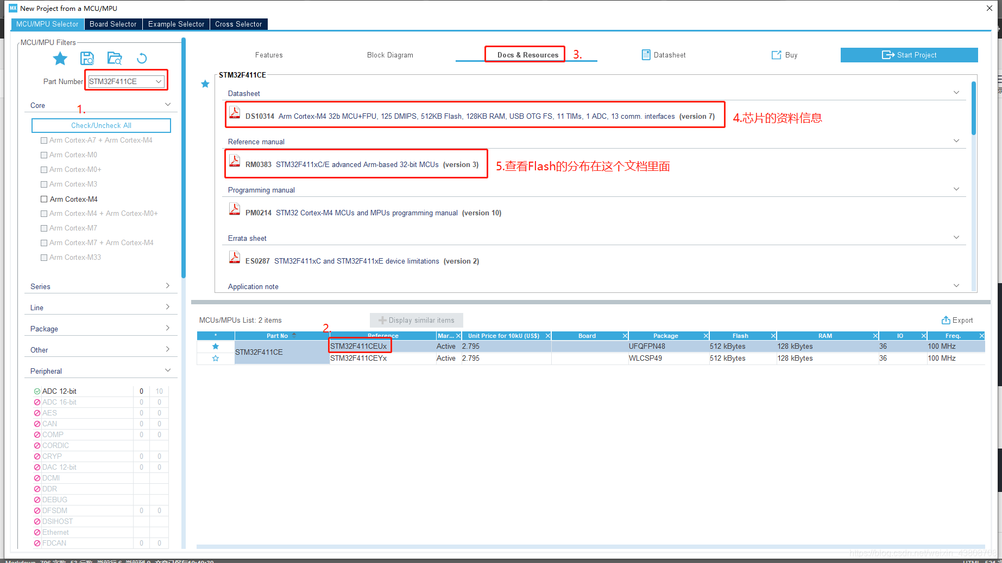Sort the list by the Part No column
Screen dimensions: 1002x563
point(281,336)
